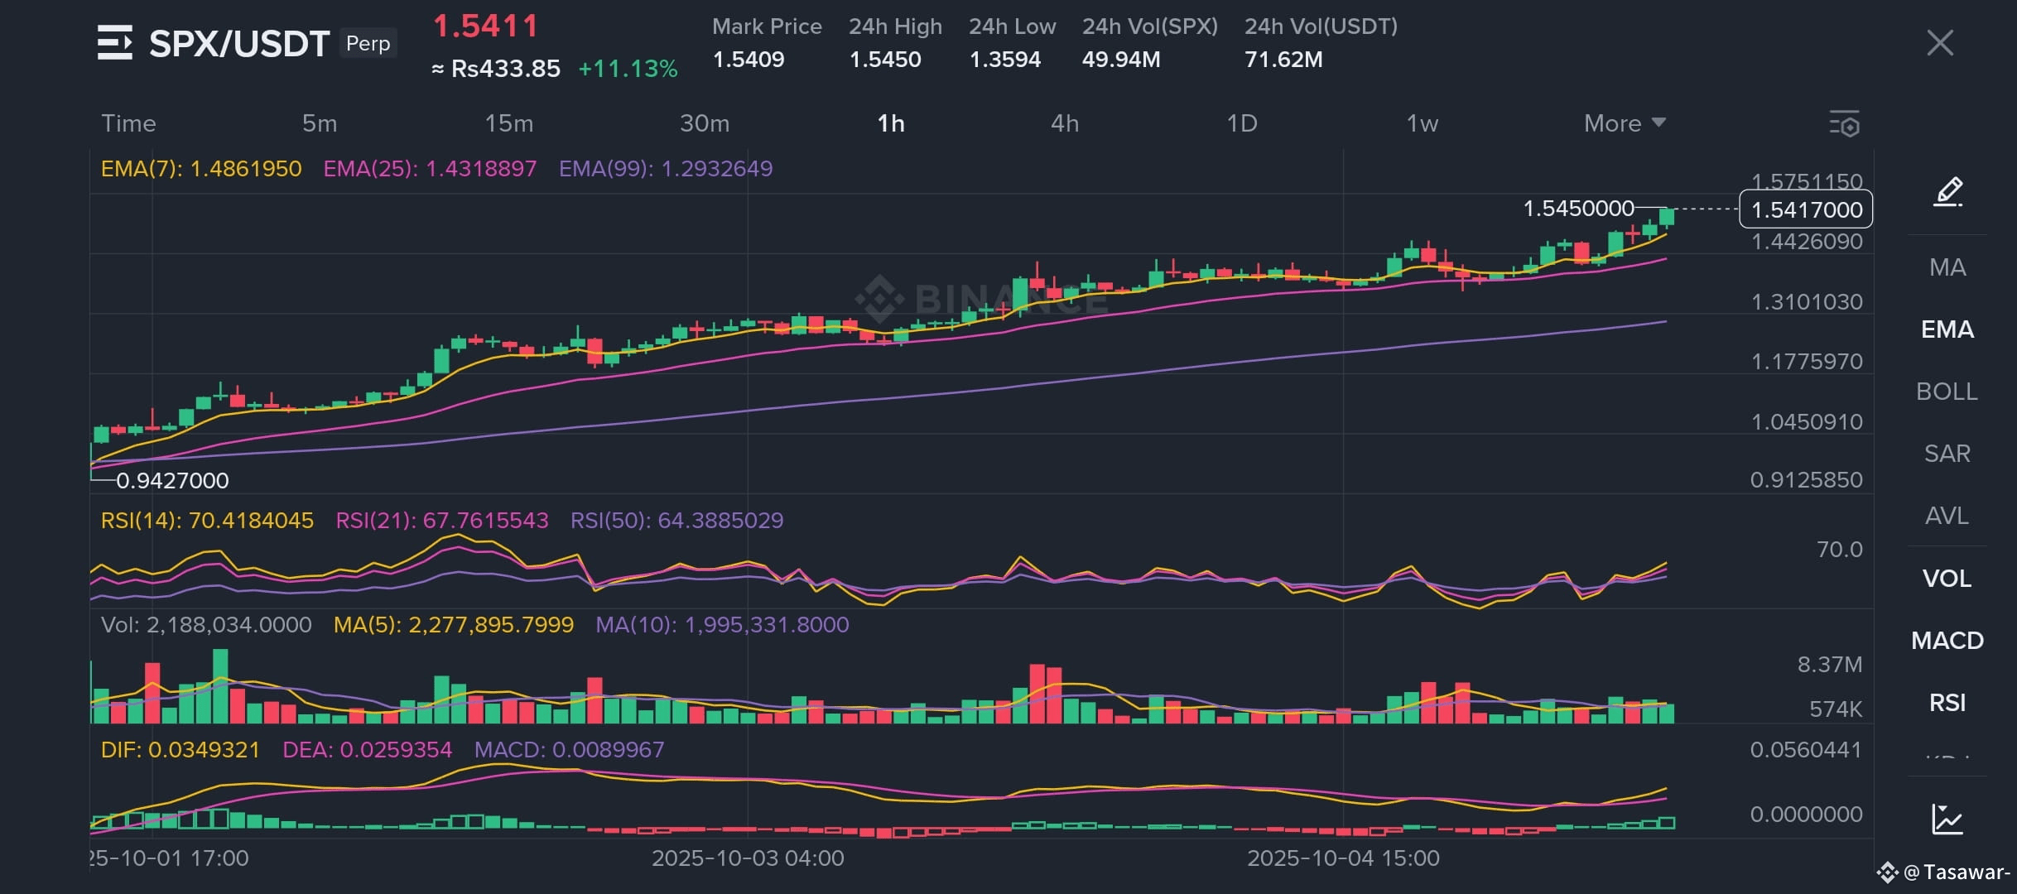This screenshot has height=894, width=2017.
Task: Click the 24h High value 1.5450
Action: 885,60
